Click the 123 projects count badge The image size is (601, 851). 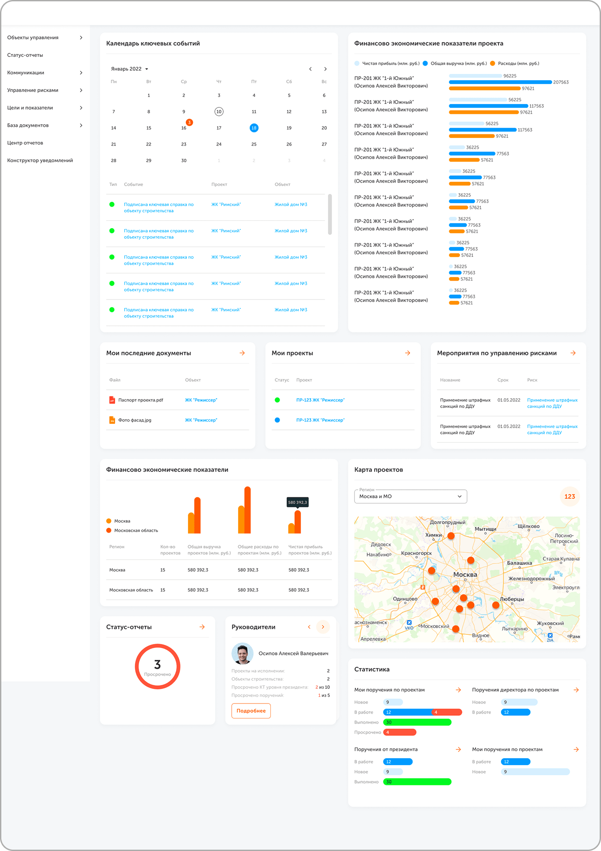click(x=570, y=496)
